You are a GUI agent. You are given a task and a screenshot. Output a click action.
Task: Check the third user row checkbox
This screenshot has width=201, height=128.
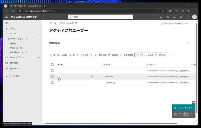pyautogui.click(x=52, y=83)
